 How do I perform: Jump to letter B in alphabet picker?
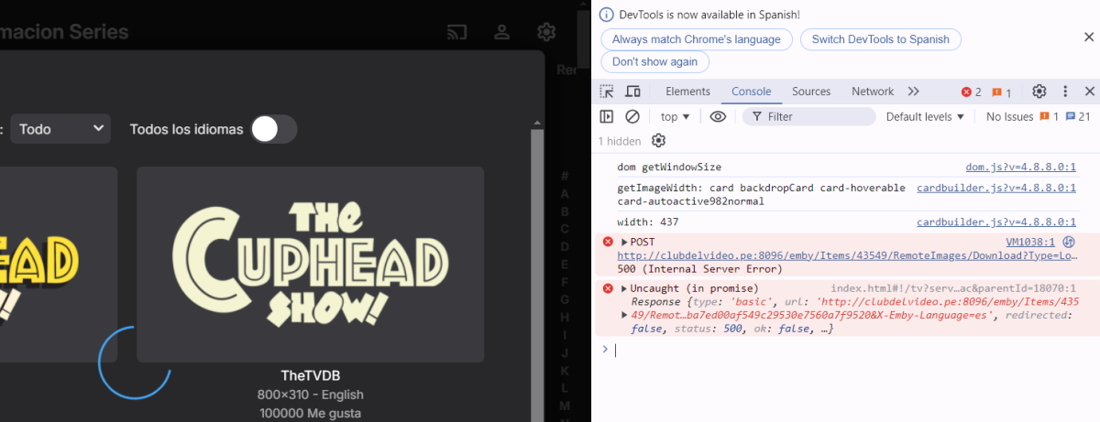coord(565,211)
